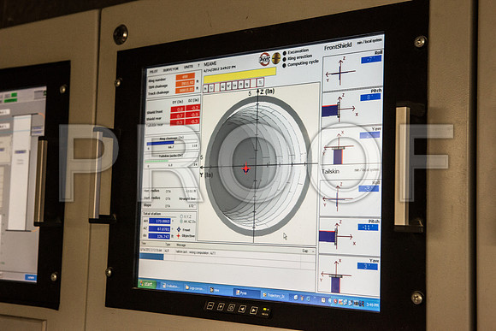Switch to the Trajectory taskbar window

[x=274, y=295]
